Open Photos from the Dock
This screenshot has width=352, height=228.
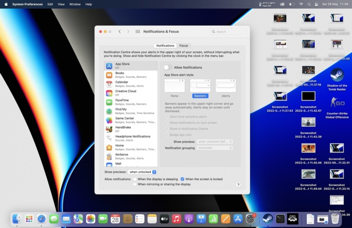point(91,219)
